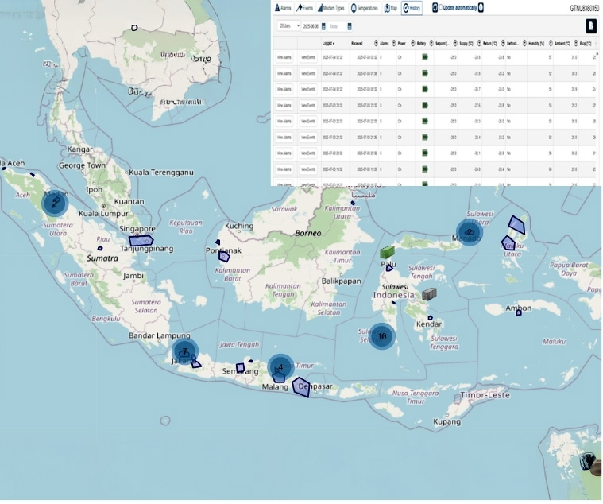Click the Singapore map label
This screenshot has height=504, width=603.
pos(137,229)
